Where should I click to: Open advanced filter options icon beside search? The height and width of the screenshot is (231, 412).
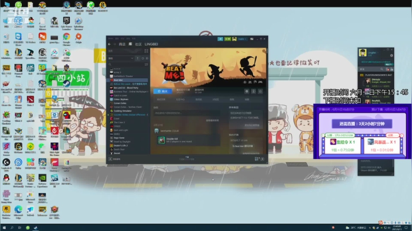click(x=146, y=64)
